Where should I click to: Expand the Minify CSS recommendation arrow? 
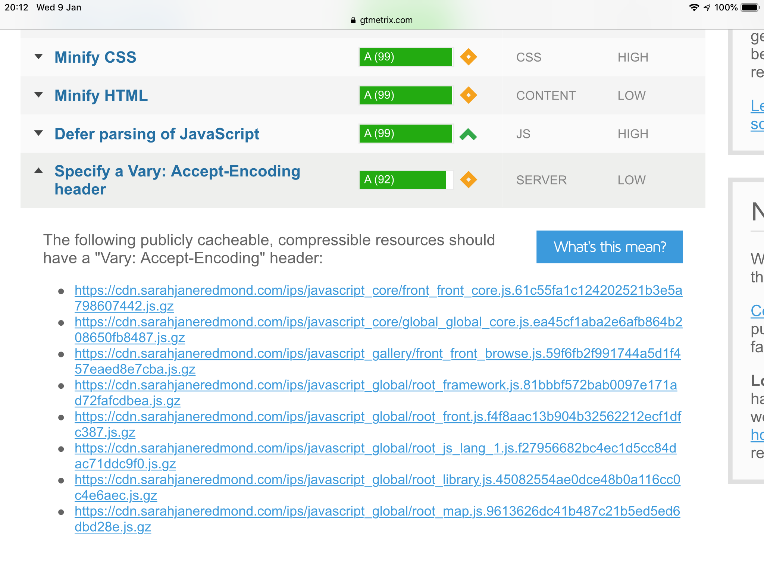(x=38, y=57)
